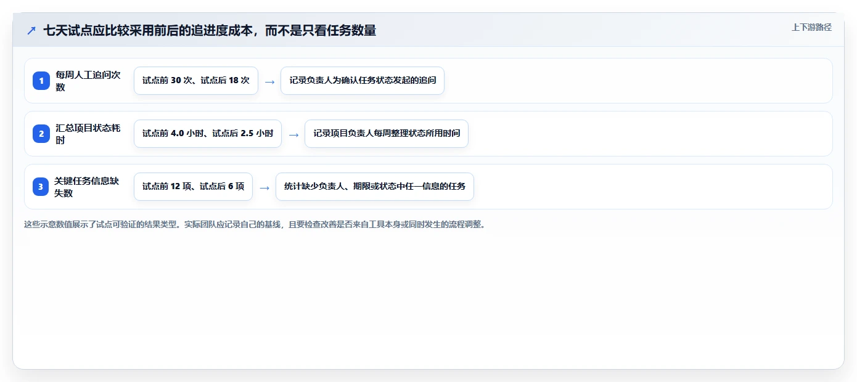Select the number 3 step badge

(x=41, y=187)
